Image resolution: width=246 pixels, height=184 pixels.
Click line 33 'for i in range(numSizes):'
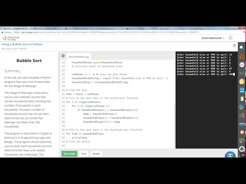pyautogui.click(x=84, y=102)
